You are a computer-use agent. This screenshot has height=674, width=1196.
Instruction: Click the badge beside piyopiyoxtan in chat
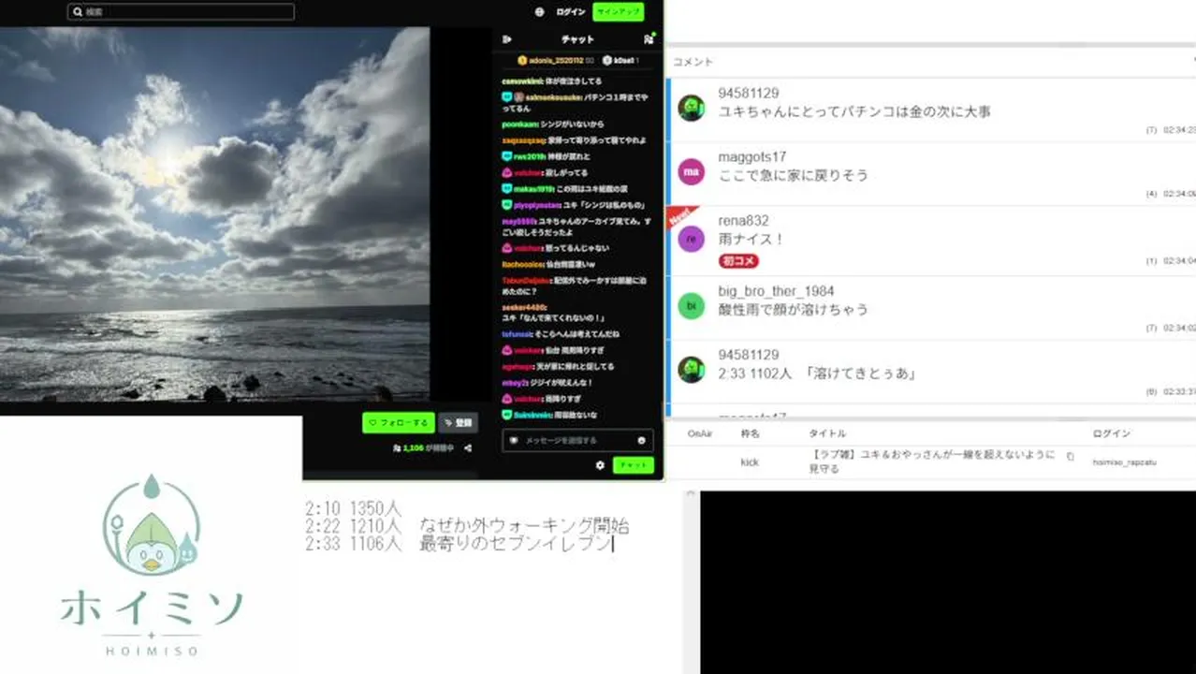point(506,204)
